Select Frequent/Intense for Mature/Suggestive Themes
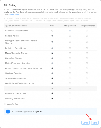The width and height of the screenshot is (101, 128). pos(87,53)
